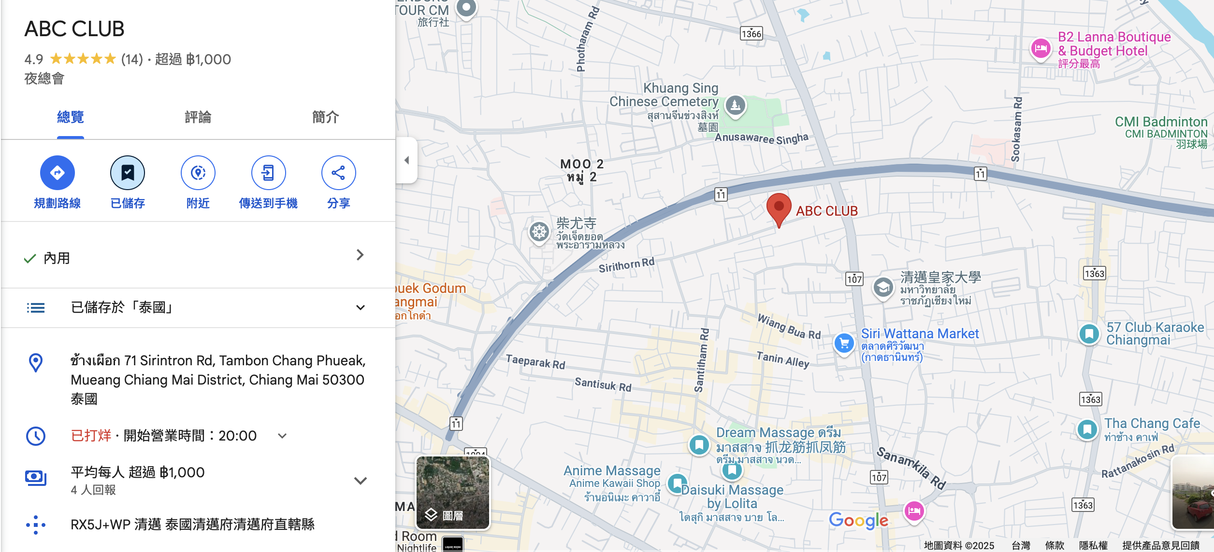Click send to phone (傳送到手機) icon
Screen dimensions: 1214x552
[x=268, y=173]
